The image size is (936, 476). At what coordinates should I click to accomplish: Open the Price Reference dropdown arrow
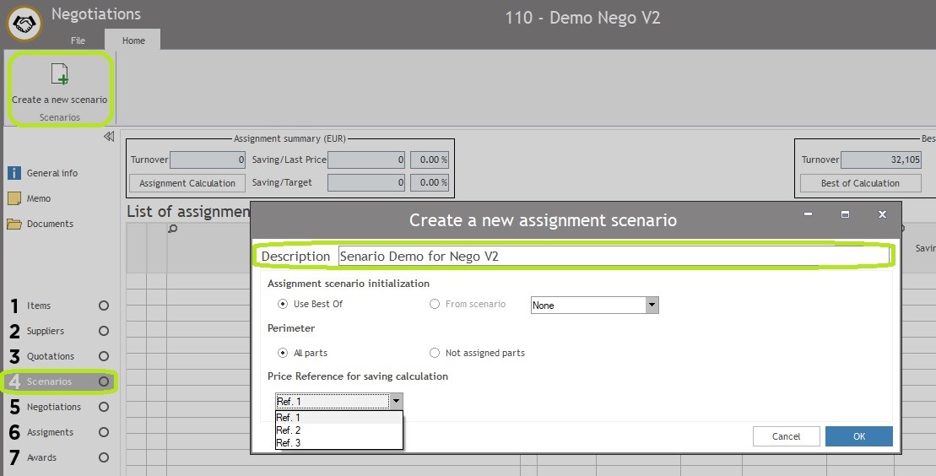point(397,402)
